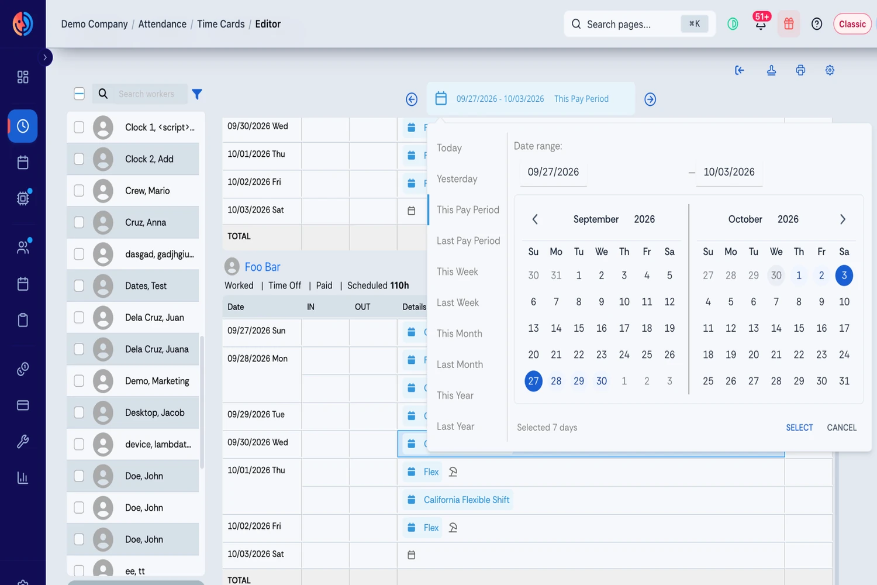Open the clipboard sidebar icon

(23, 320)
